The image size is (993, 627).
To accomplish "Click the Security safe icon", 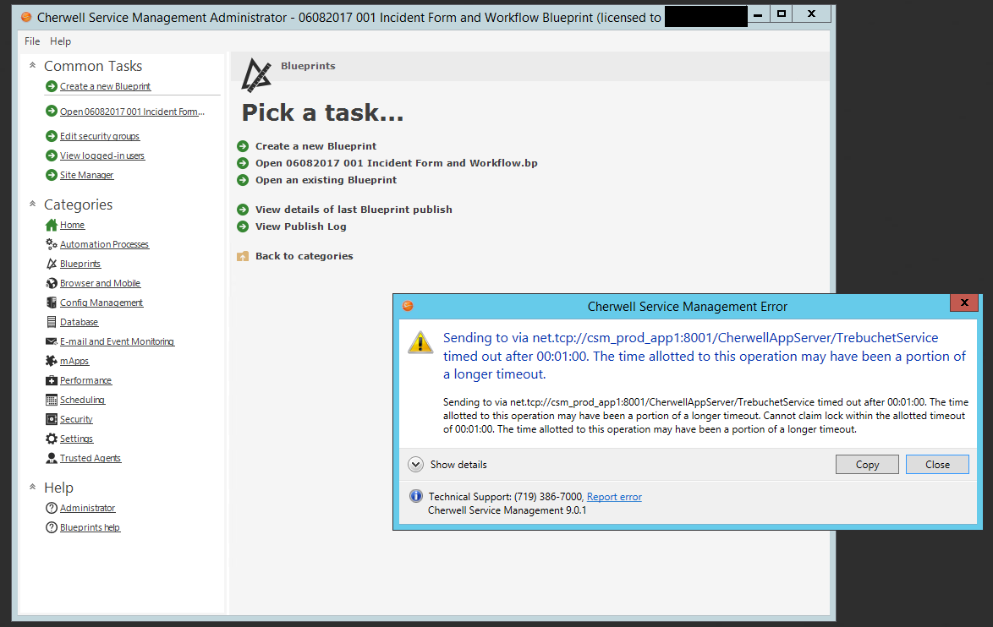I will click(x=52, y=419).
